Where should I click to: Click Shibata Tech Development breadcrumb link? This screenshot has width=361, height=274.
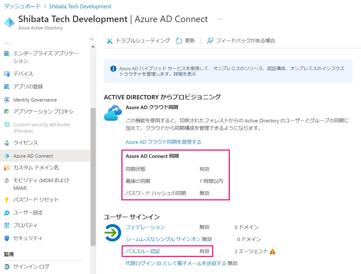pyautogui.click(x=80, y=7)
